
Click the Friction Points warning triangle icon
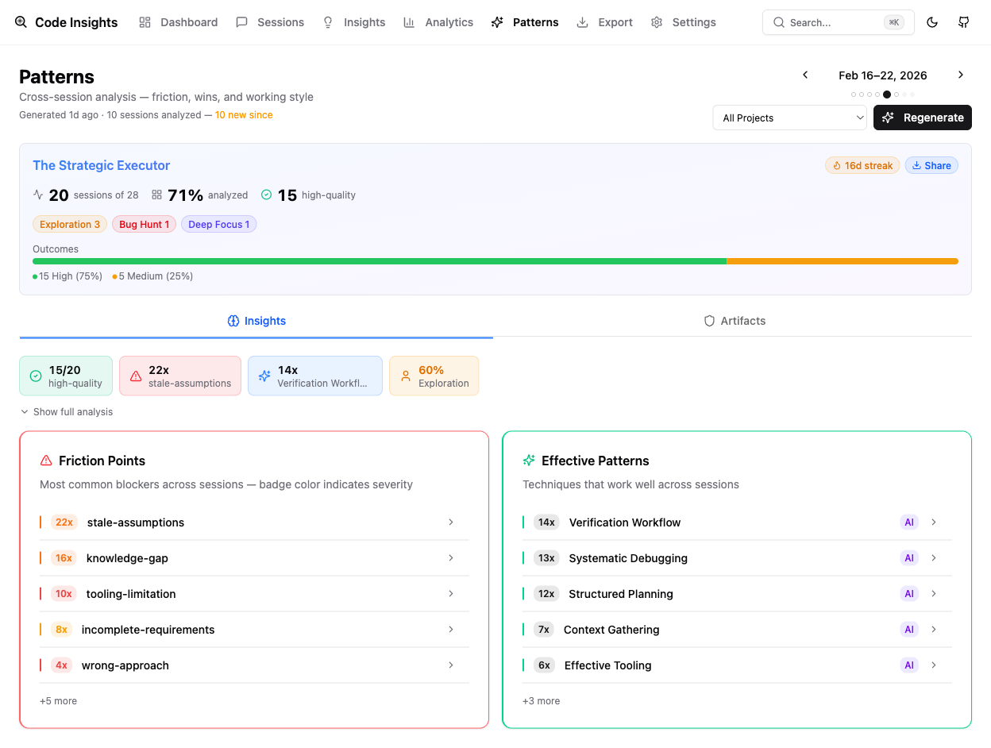pos(46,461)
